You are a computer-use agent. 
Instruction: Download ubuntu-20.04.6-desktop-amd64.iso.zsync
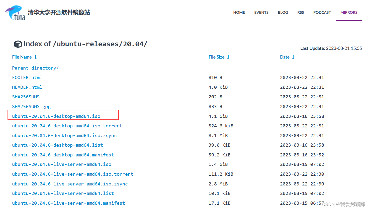click(64, 136)
